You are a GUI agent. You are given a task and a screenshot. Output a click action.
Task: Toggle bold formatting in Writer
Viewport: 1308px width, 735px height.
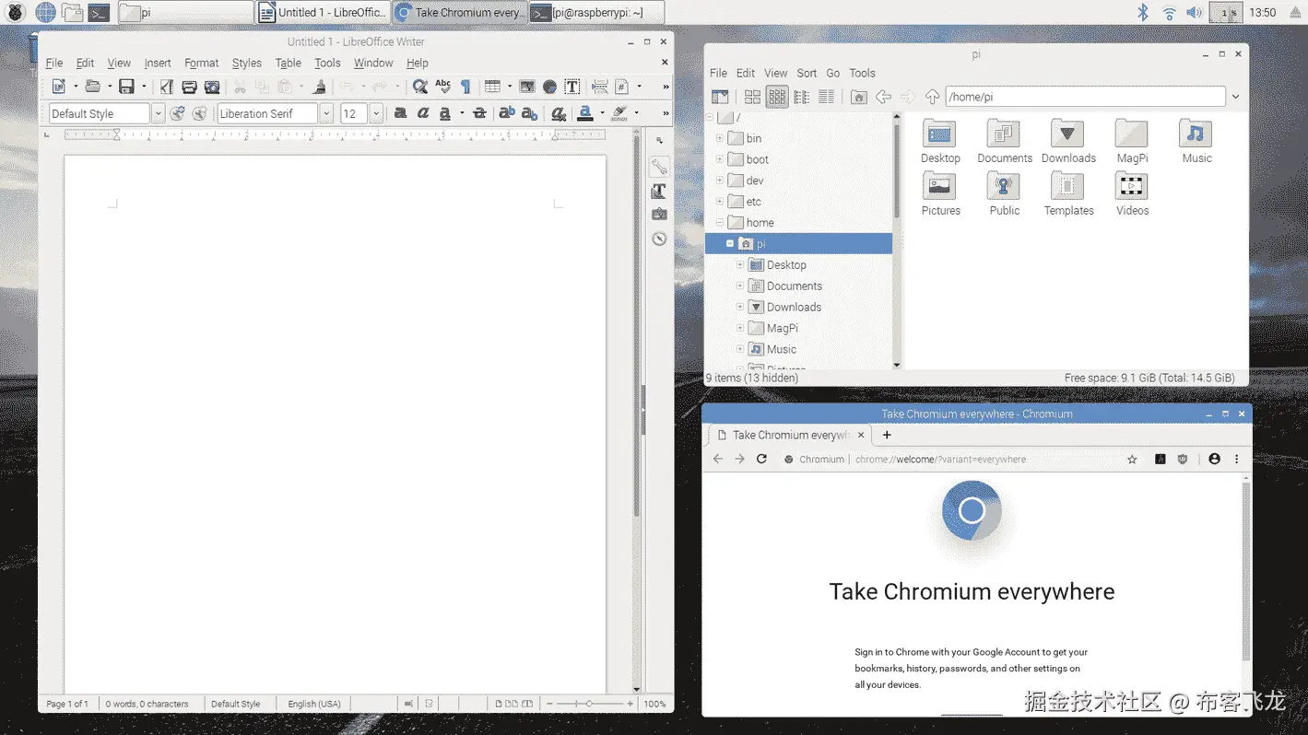coord(400,113)
